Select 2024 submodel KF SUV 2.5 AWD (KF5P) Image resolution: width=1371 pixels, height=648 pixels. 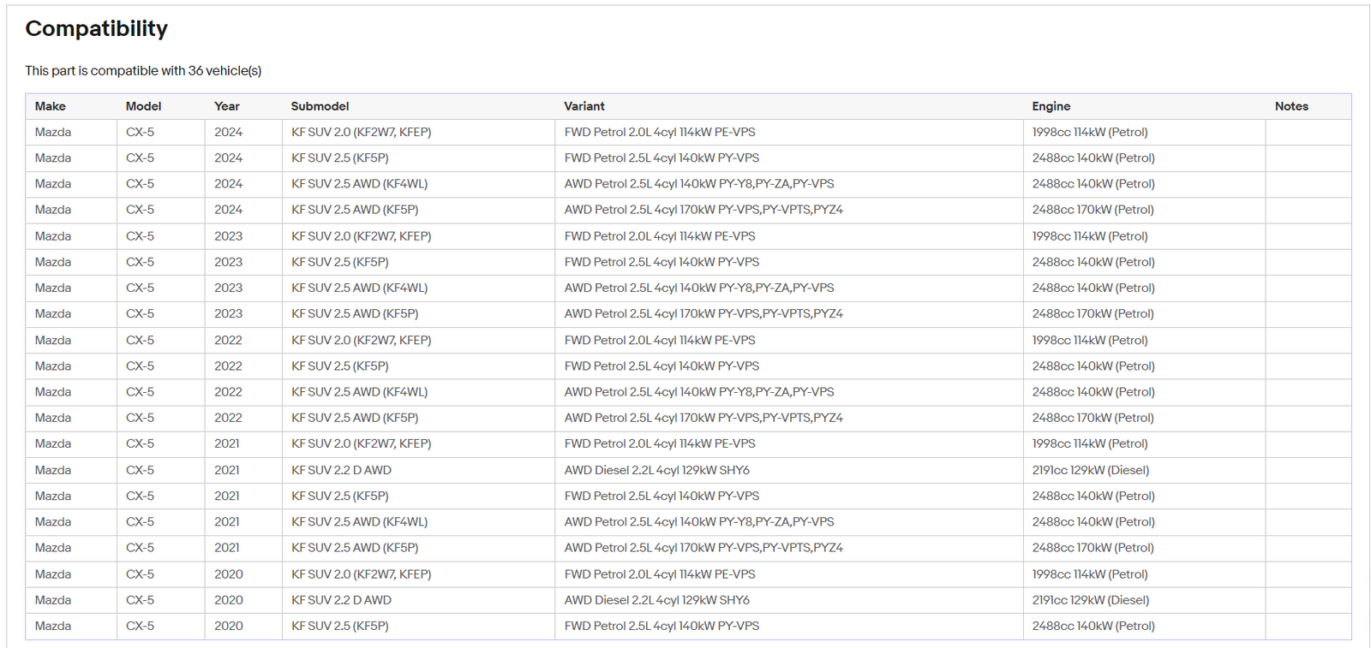(x=355, y=210)
